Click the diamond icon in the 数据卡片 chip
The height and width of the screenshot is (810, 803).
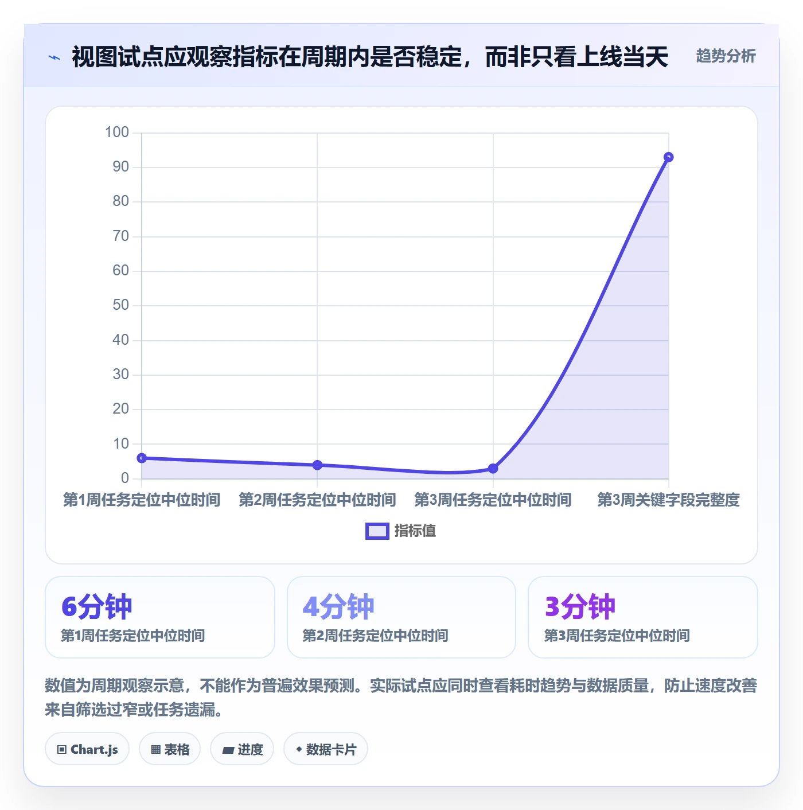(x=299, y=749)
